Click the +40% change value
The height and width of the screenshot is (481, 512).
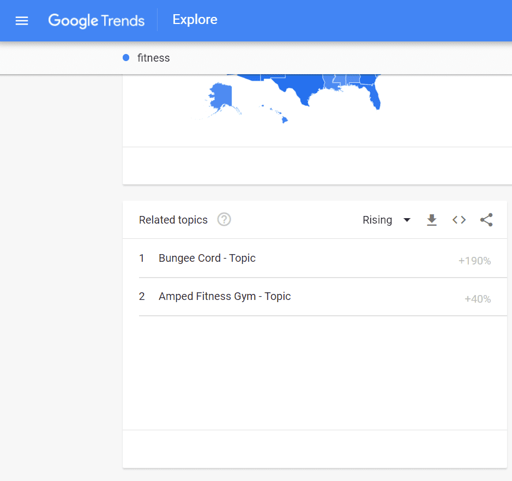(x=477, y=299)
